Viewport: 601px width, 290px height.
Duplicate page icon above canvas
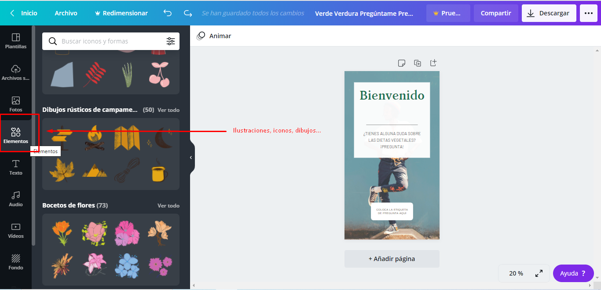tap(418, 63)
